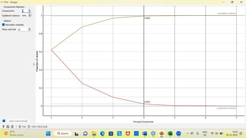Open the weather widget showing 27°C

click(x=14, y=133)
